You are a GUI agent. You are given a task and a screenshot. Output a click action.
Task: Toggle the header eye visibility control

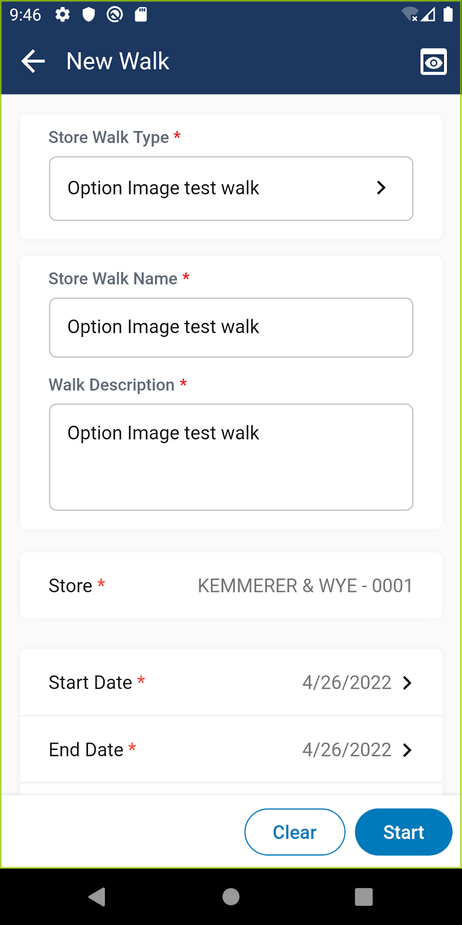click(433, 61)
